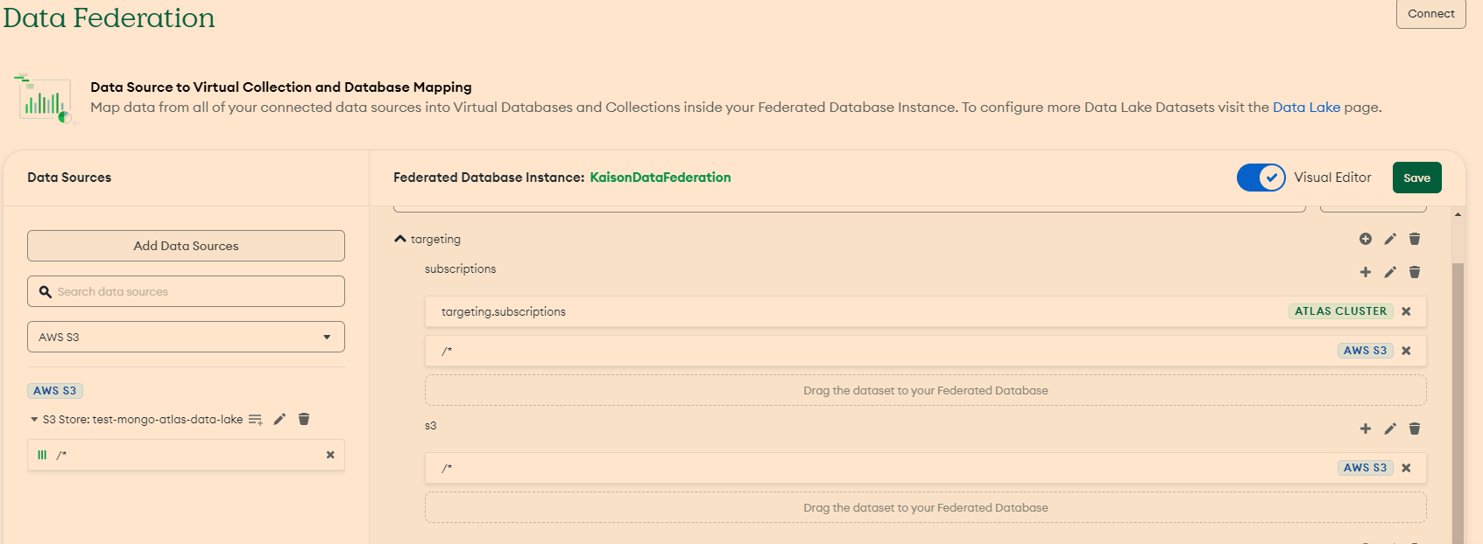Viewport: 1483px width, 544px height.
Task: Click the Add Data Sources button
Action: pyautogui.click(x=186, y=246)
